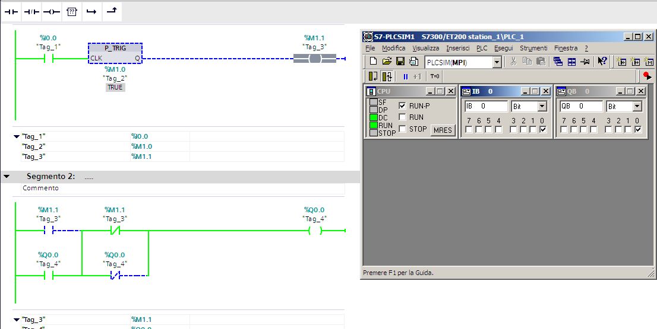Viewport: 657px width, 329px height.
Task: Click the T=0 reset timers button
Action: tap(435, 76)
